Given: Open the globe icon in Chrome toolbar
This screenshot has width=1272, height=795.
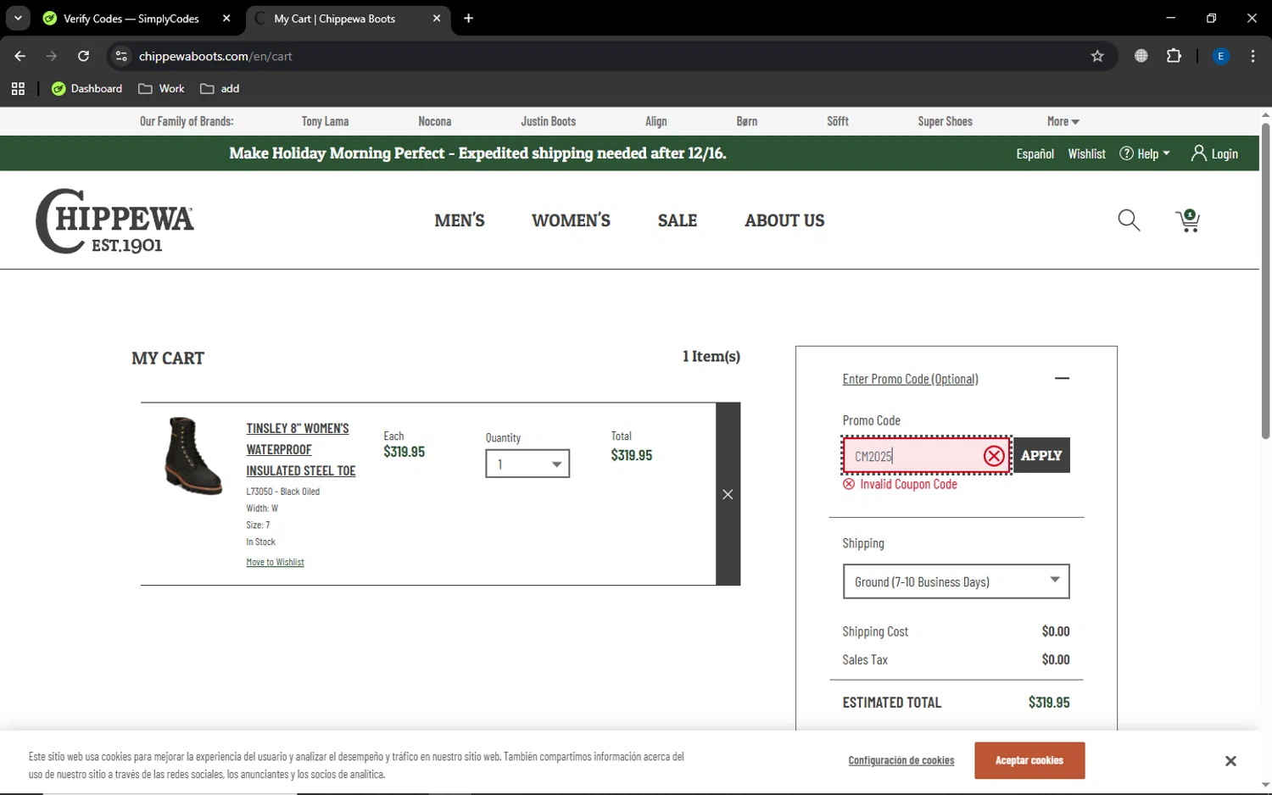Looking at the screenshot, I should (x=1141, y=56).
